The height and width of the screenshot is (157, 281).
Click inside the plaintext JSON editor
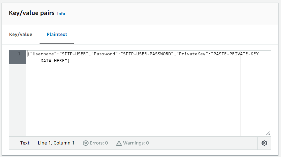(x=149, y=93)
